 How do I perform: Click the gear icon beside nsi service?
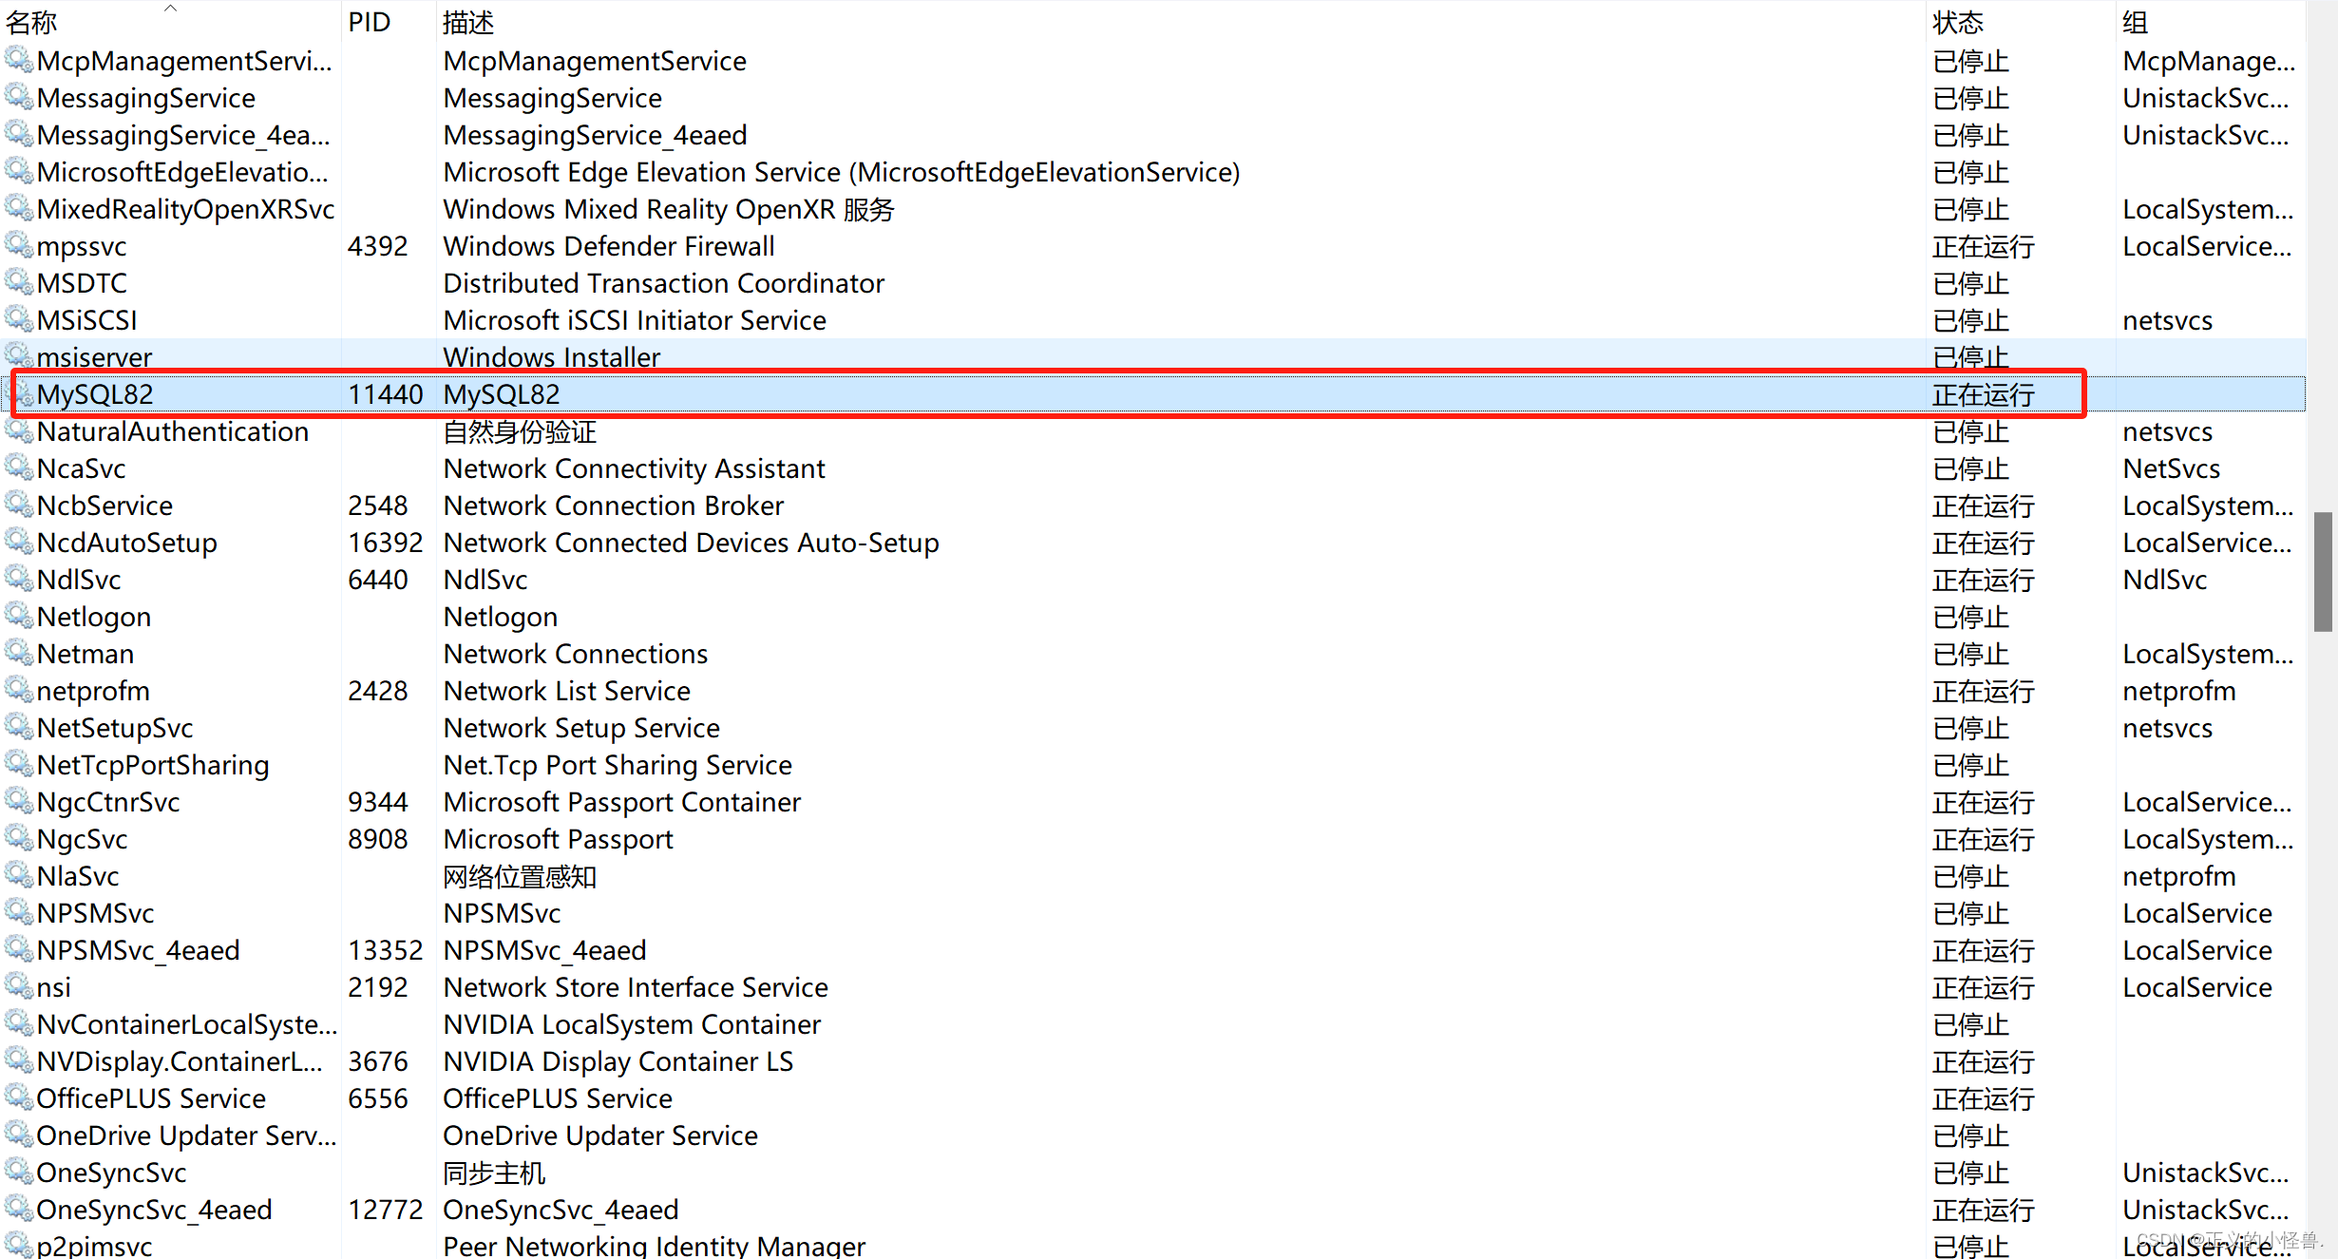tap(19, 986)
